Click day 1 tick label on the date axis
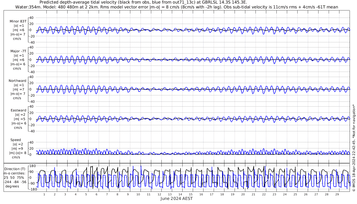Screen dimensions: 357x204 tap(44, 194)
